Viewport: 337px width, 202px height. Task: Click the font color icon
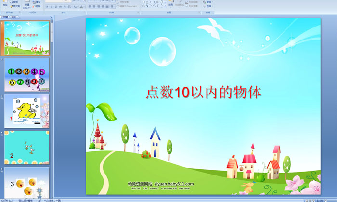[x=80, y=7]
